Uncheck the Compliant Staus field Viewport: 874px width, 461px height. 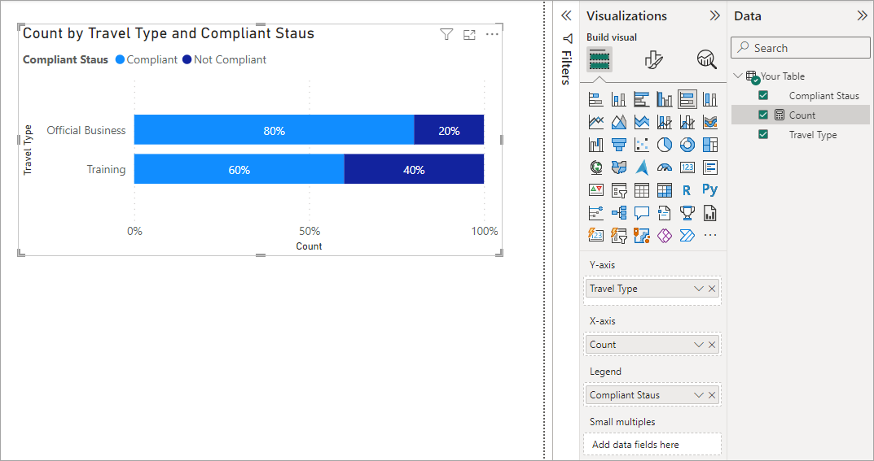pyautogui.click(x=763, y=96)
